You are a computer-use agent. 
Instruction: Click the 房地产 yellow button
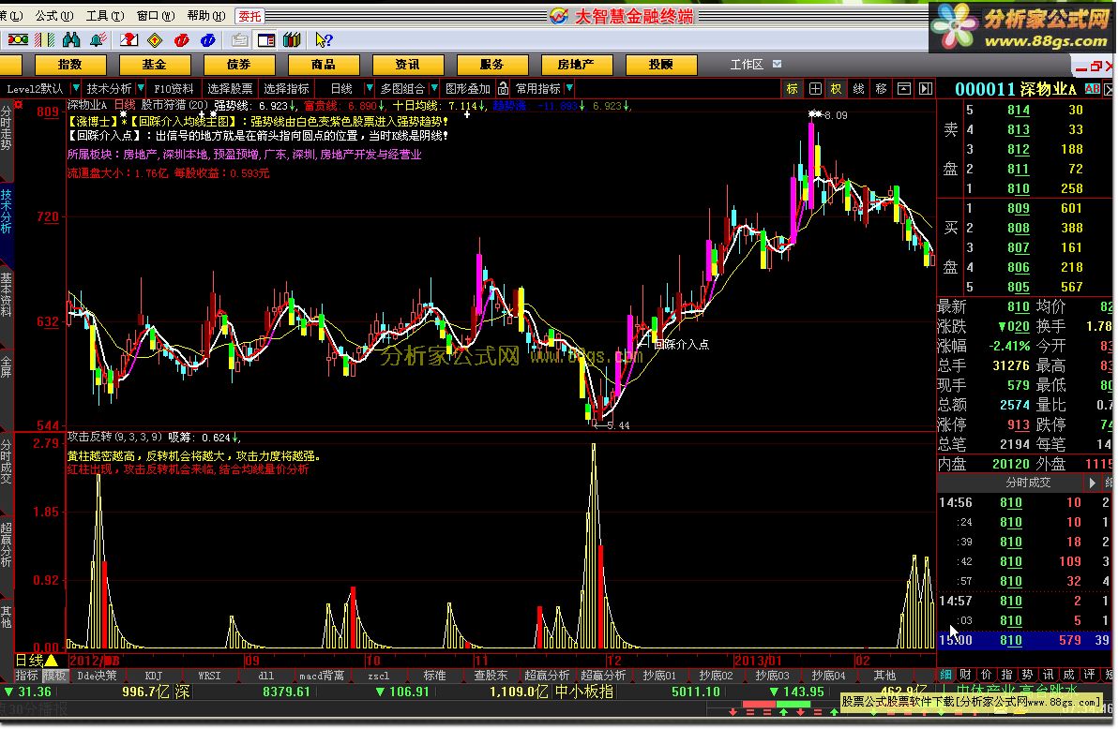point(576,65)
